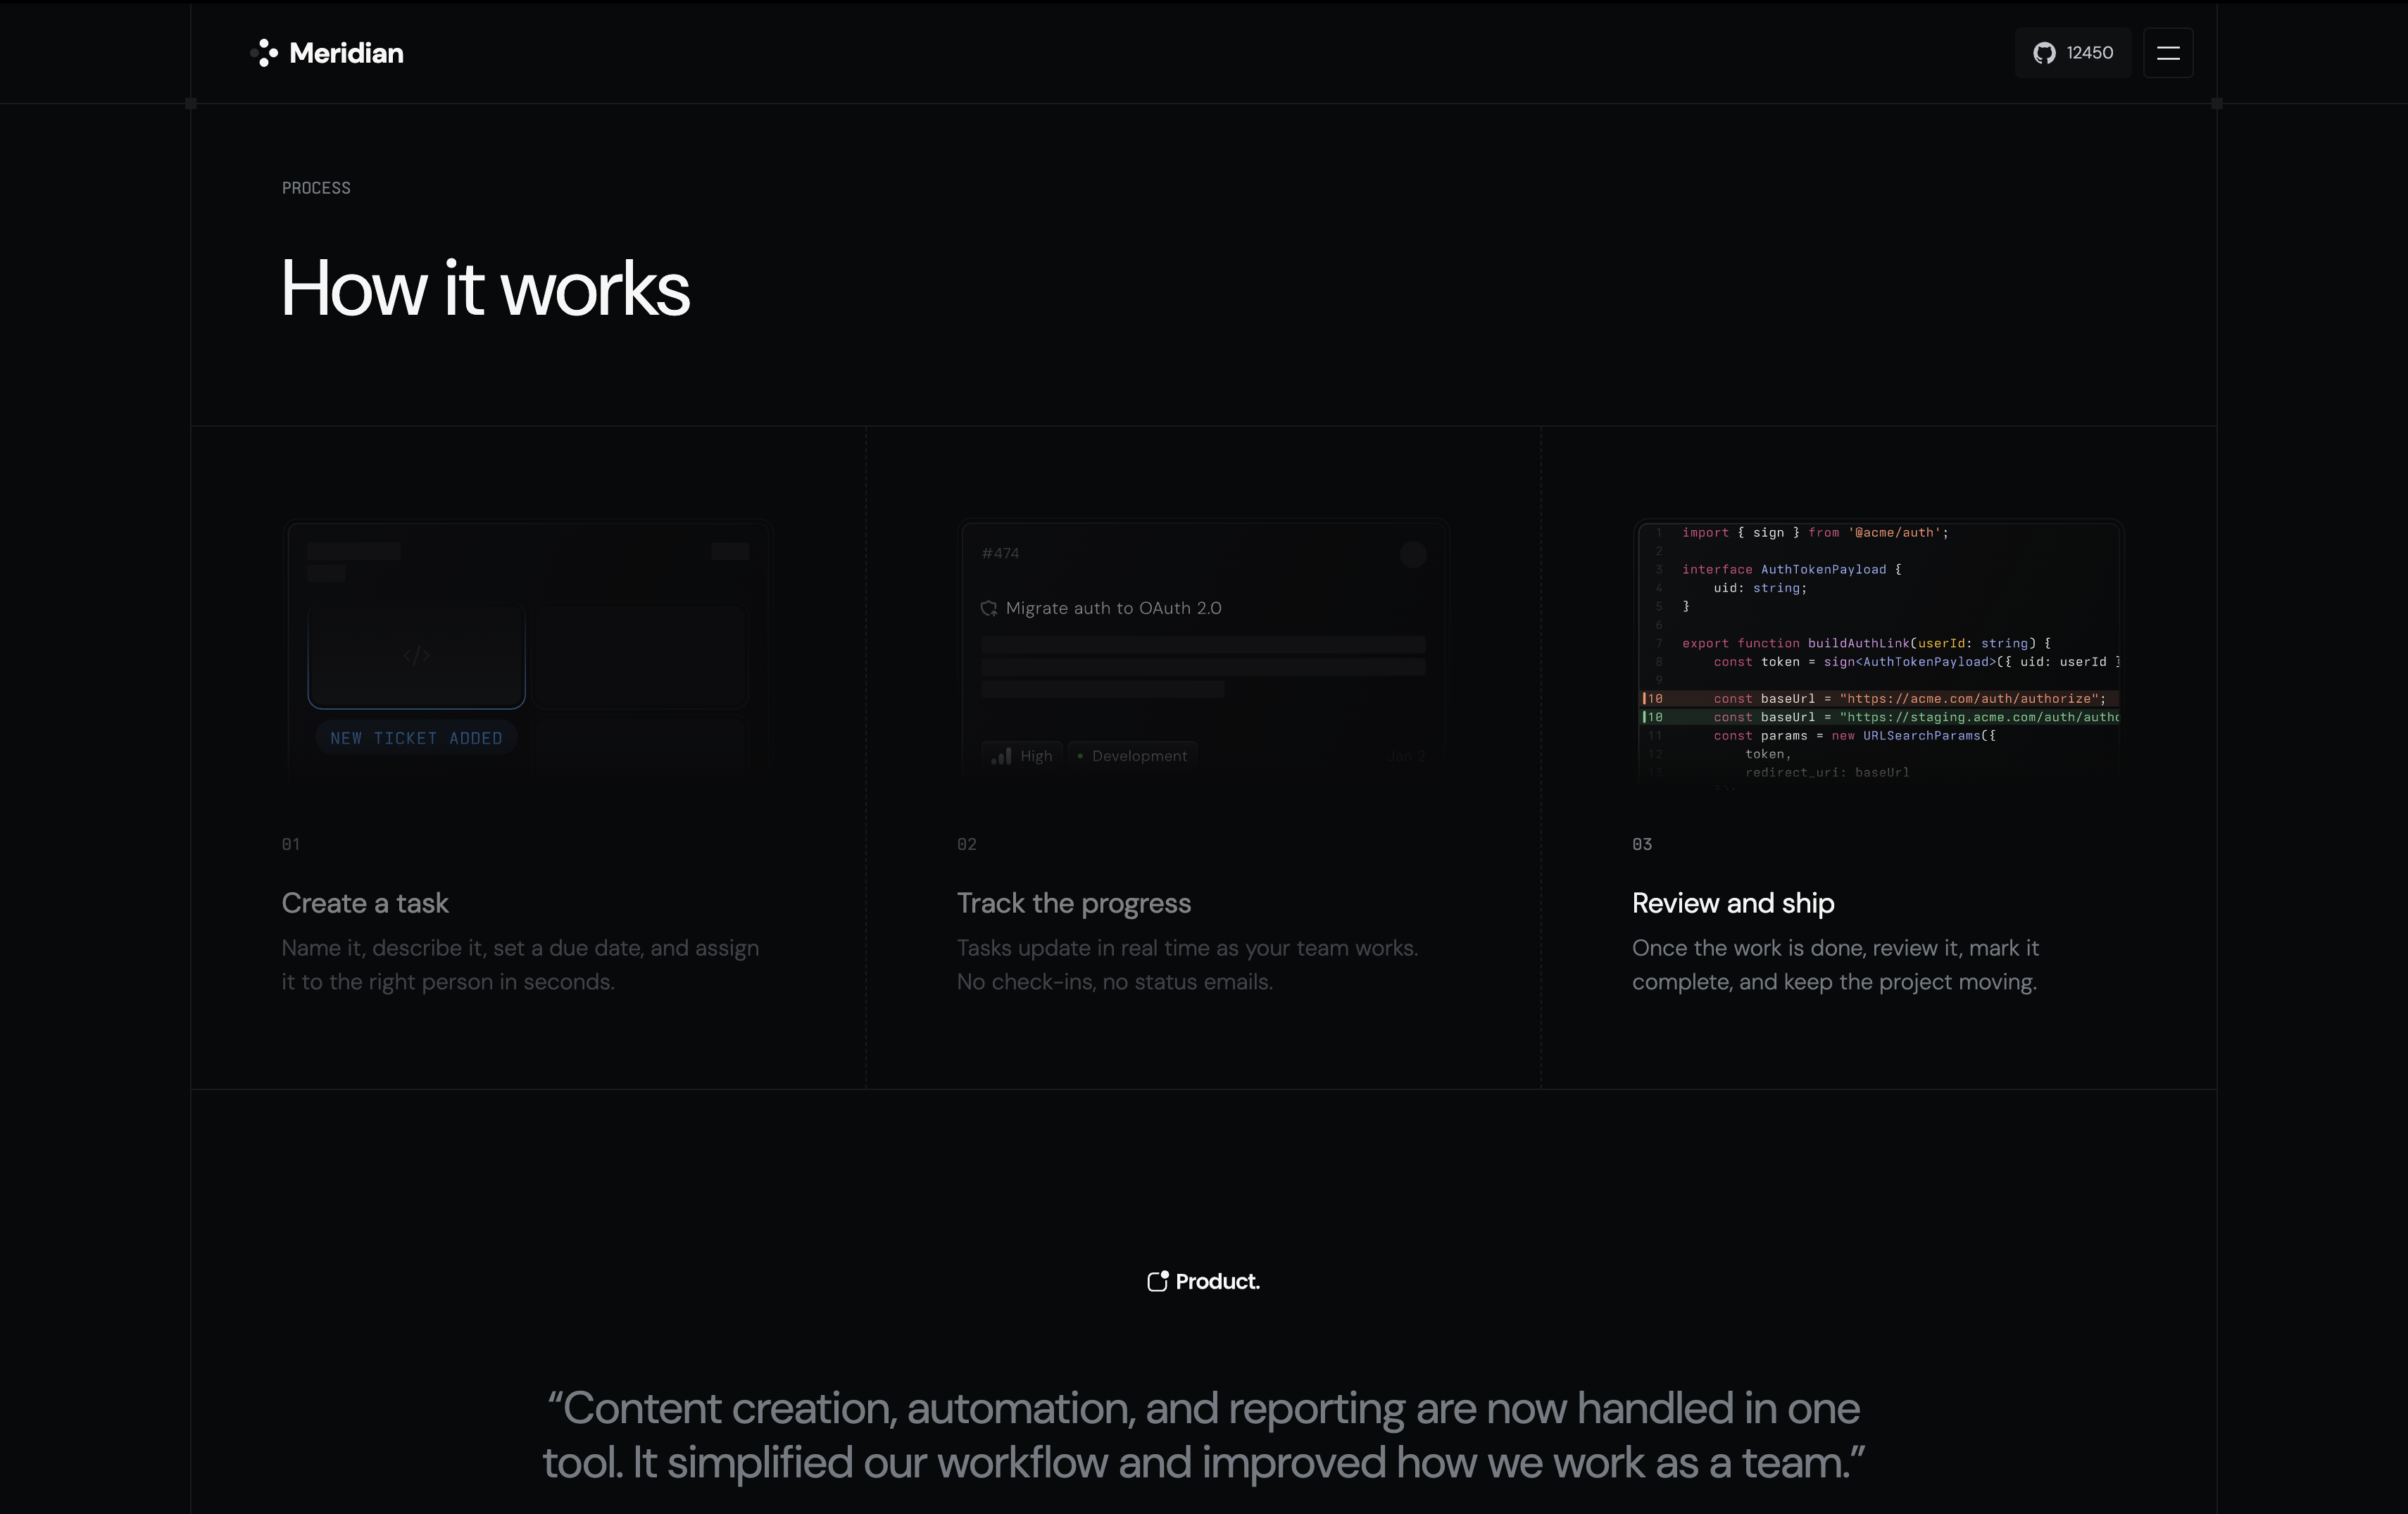Click the const params URLSearchParams line
Image resolution: width=2408 pixels, height=1514 pixels.
tap(1854, 736)
